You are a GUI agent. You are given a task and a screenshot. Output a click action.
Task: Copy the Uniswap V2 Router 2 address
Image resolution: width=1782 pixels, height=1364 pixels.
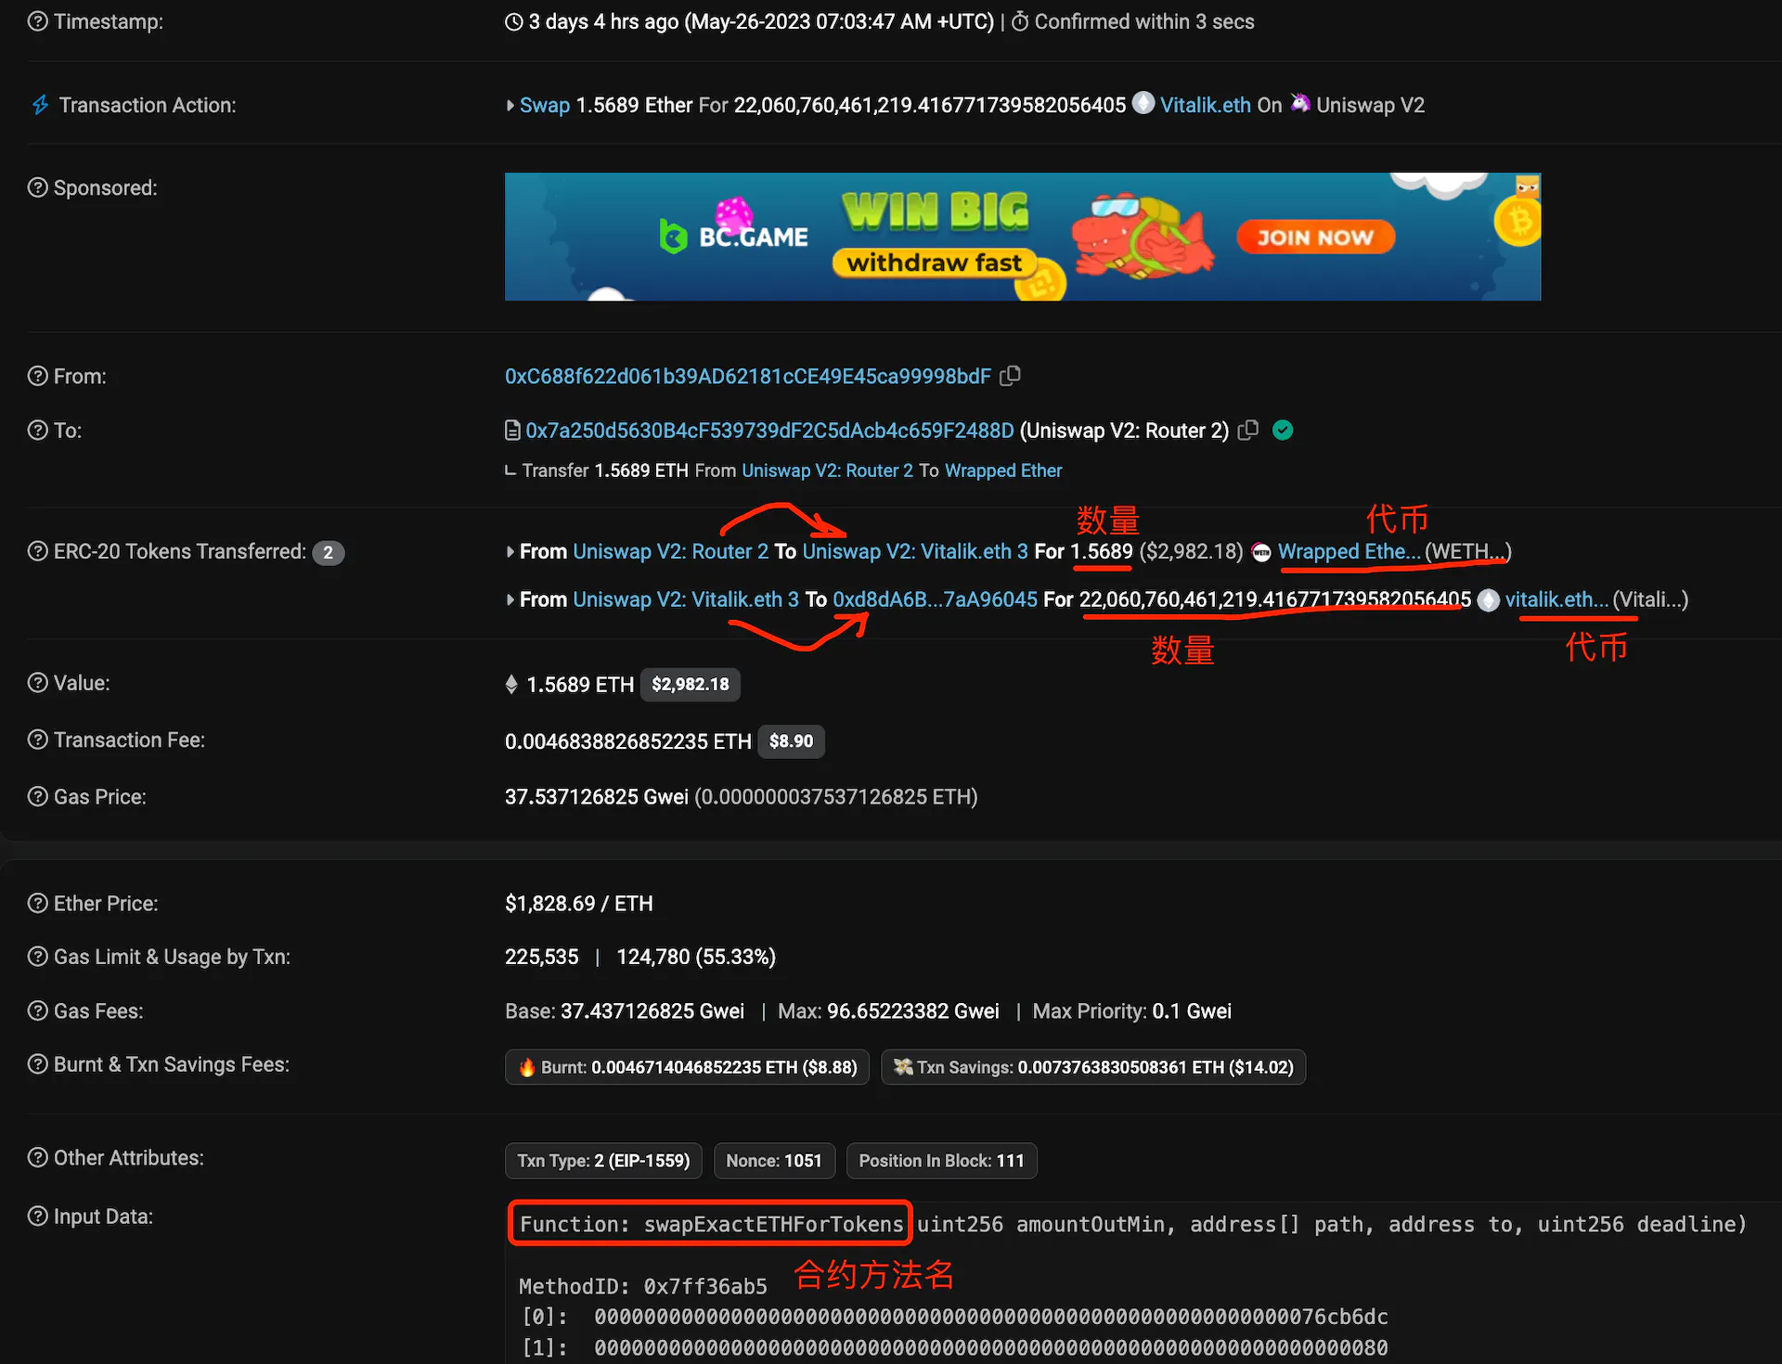1248,431
